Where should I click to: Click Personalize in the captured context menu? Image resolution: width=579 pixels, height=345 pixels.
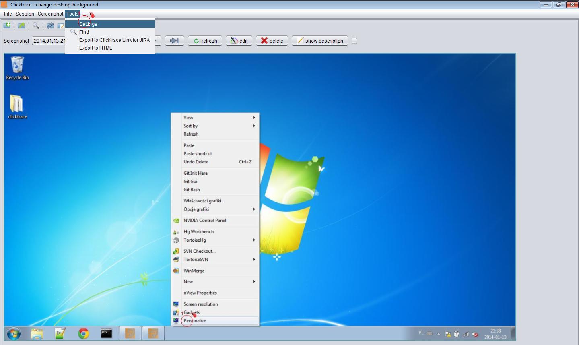[x=215, y=321]
